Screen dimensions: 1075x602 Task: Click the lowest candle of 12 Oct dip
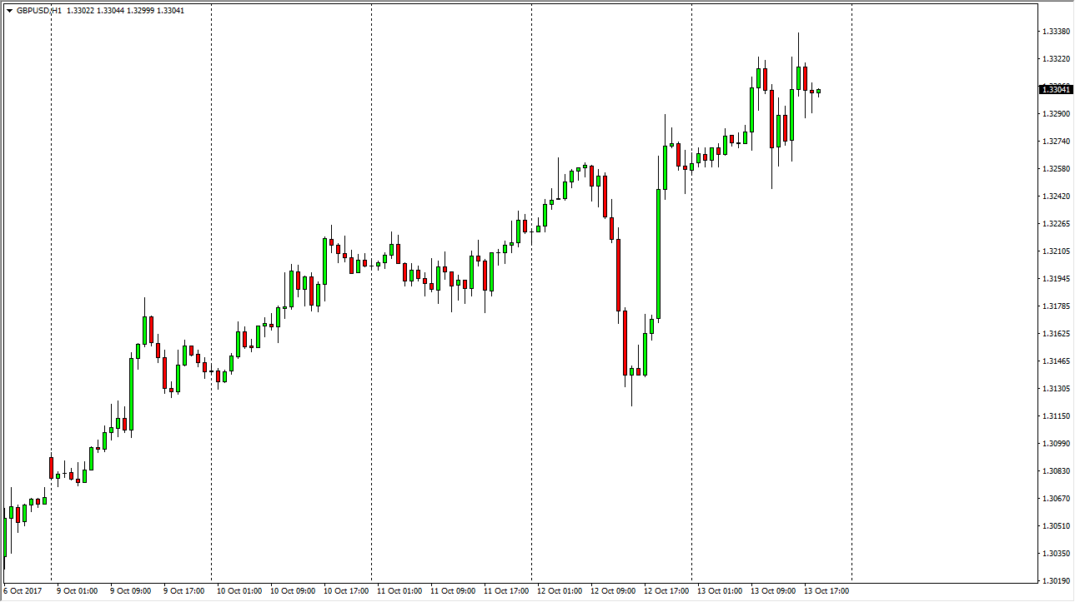point(632,371)
